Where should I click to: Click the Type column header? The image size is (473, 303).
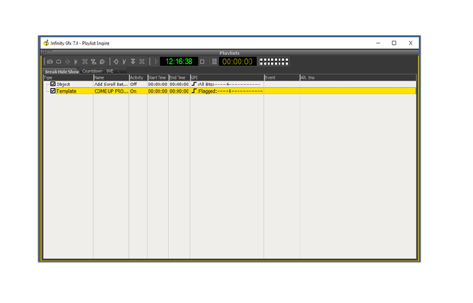pyautogui.click(x=68, y=77)
